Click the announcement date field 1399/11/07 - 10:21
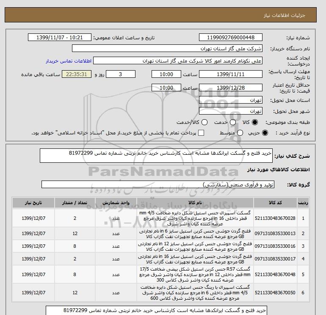Viewport: 326px width, 315px height. (59, 38)
